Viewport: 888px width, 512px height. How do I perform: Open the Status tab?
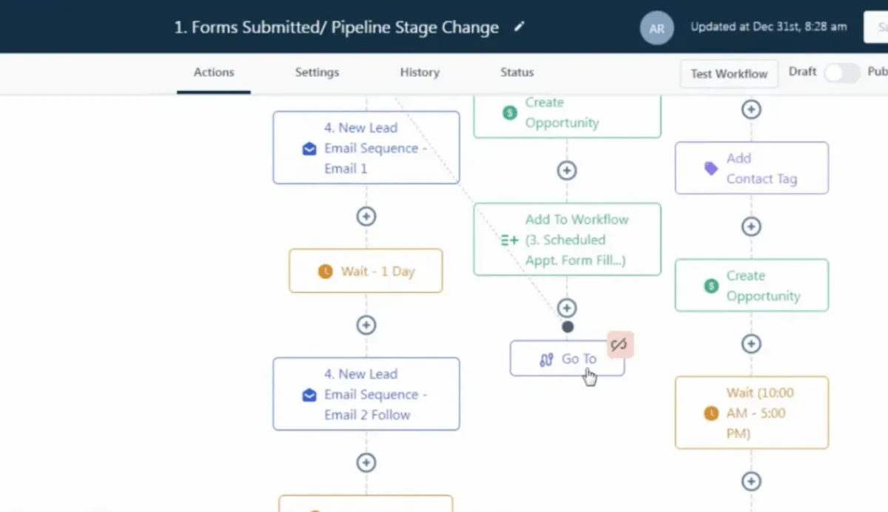pos(517,73)
